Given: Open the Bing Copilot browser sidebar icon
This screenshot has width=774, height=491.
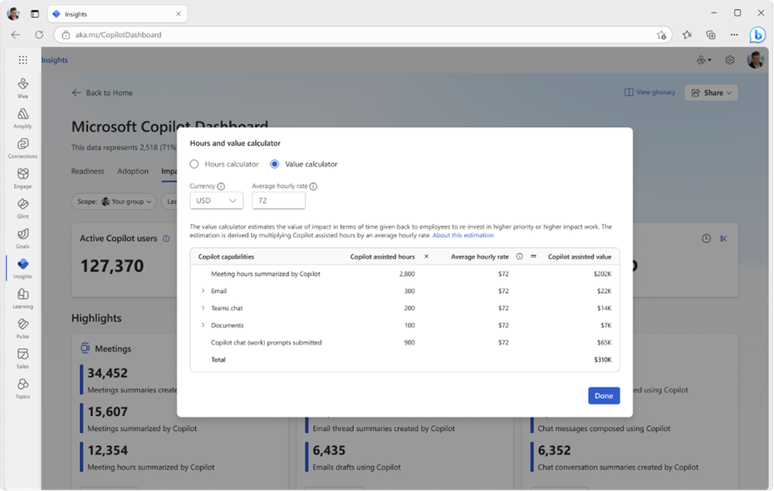Looking at the screenshot, I should tap(757, 35).
